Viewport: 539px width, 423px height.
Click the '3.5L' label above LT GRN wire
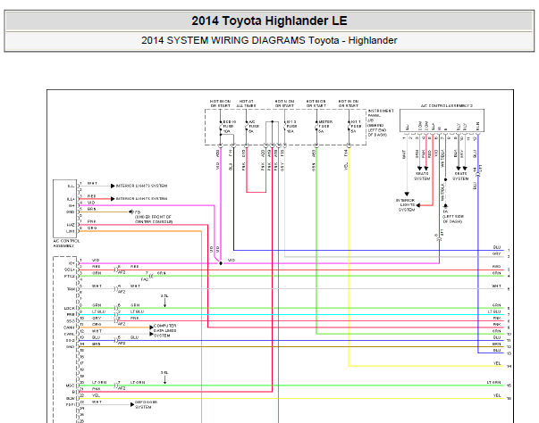(x=164, y=372)
